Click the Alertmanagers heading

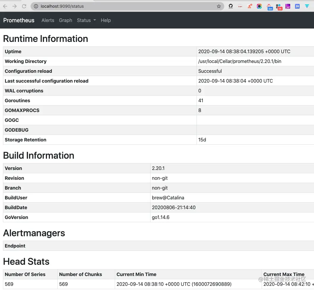[x=34, y=233]
